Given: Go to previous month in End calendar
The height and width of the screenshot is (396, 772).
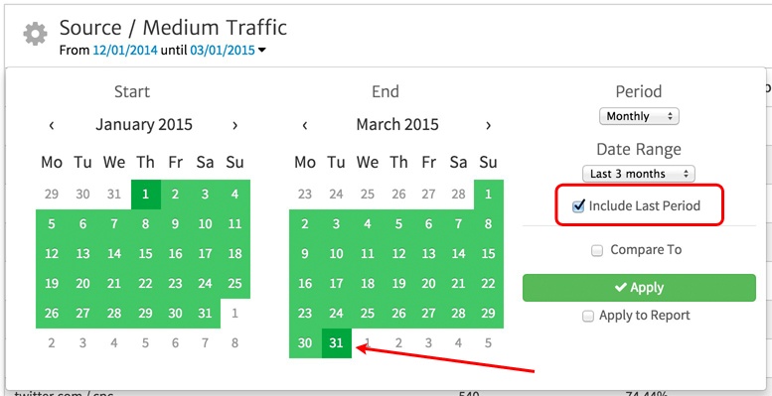Looking at the screenshot, I should coord(305,125).
